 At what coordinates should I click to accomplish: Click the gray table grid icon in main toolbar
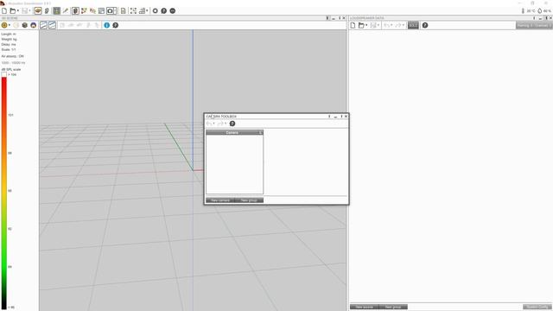click(x=101, y=11)
